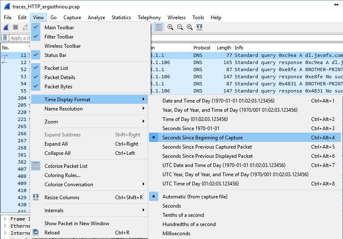Choose Time of Day (01:02:03.123456)
343x239 pixels.
click(x=245, y=119)
